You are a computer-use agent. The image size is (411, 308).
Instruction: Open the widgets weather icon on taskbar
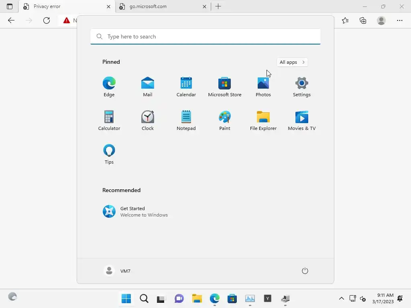12,297
